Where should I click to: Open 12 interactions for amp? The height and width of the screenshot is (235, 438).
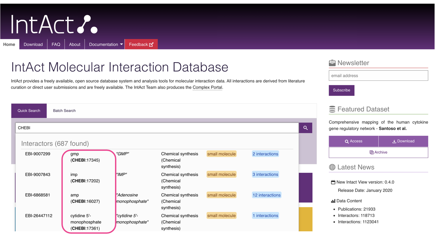[x=267, y=195]
